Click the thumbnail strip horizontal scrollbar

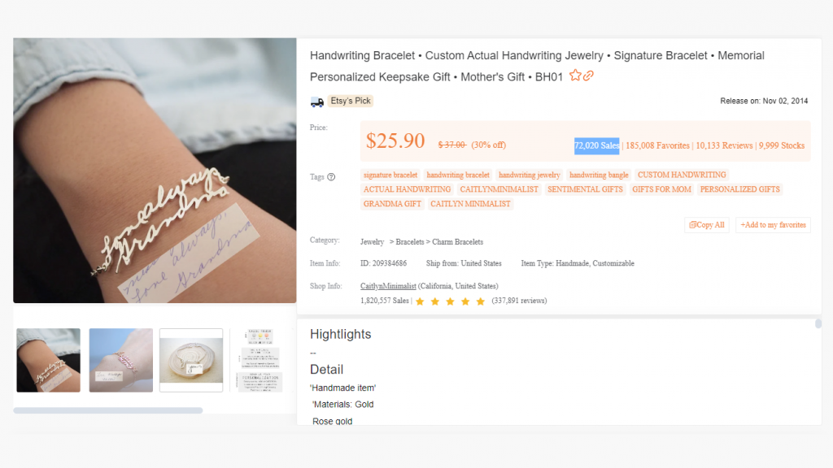tap(107, 410)
